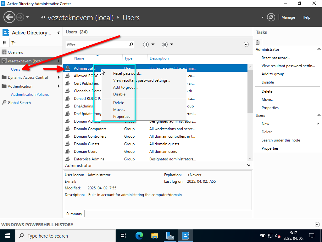The width and height of the screenshot is (322, 242).
Task: Click the back navigation arrow button
Action: coord(10,17)
